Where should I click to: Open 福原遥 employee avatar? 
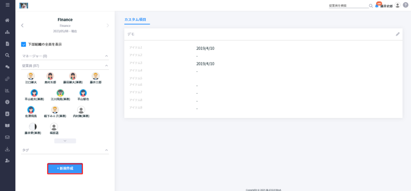pyautogui.click(x=54, y=127)
